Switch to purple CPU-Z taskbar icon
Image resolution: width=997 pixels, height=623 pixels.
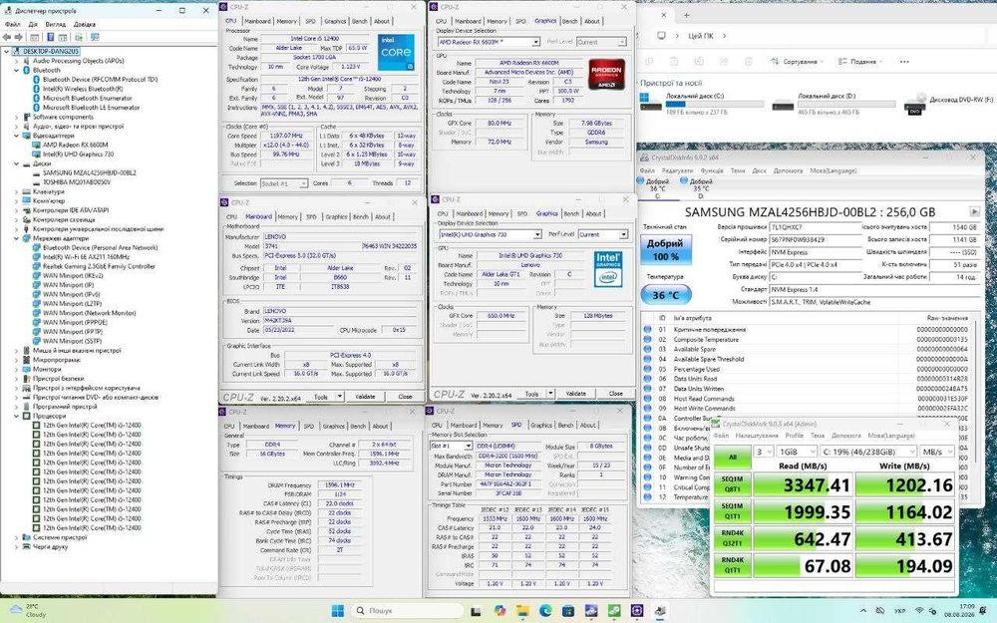[x=637, y=610]
